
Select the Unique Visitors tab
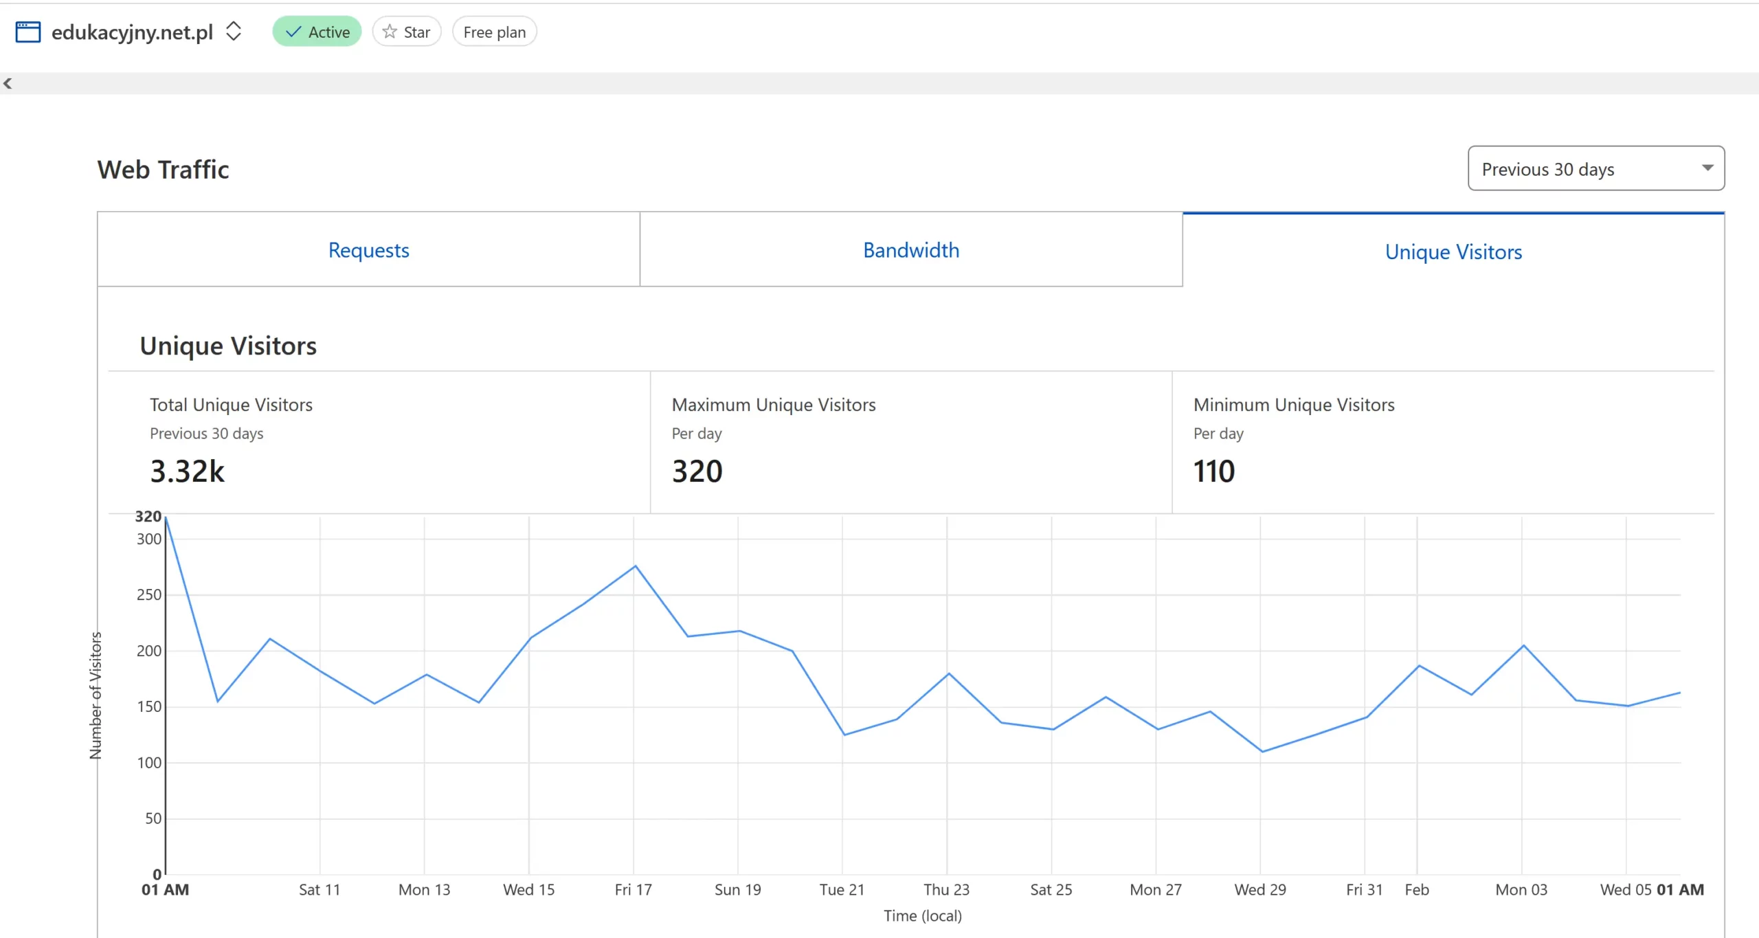click(1453, 252)
